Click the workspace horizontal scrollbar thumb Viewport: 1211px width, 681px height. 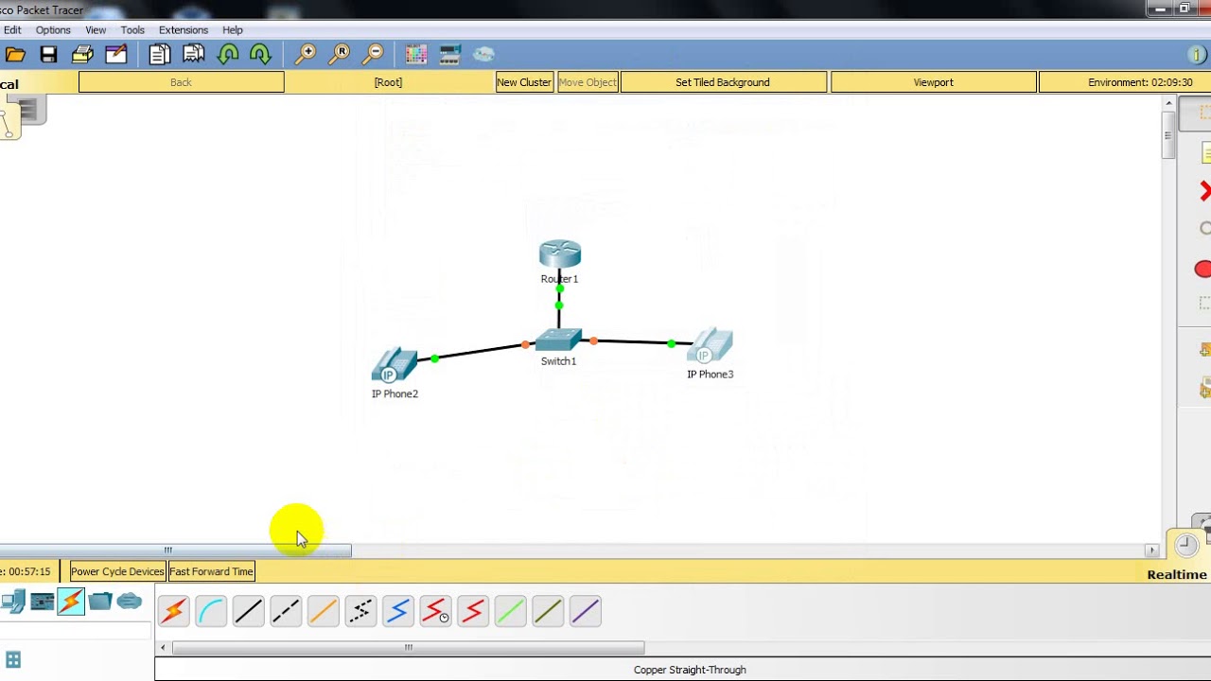coord(175,550)
